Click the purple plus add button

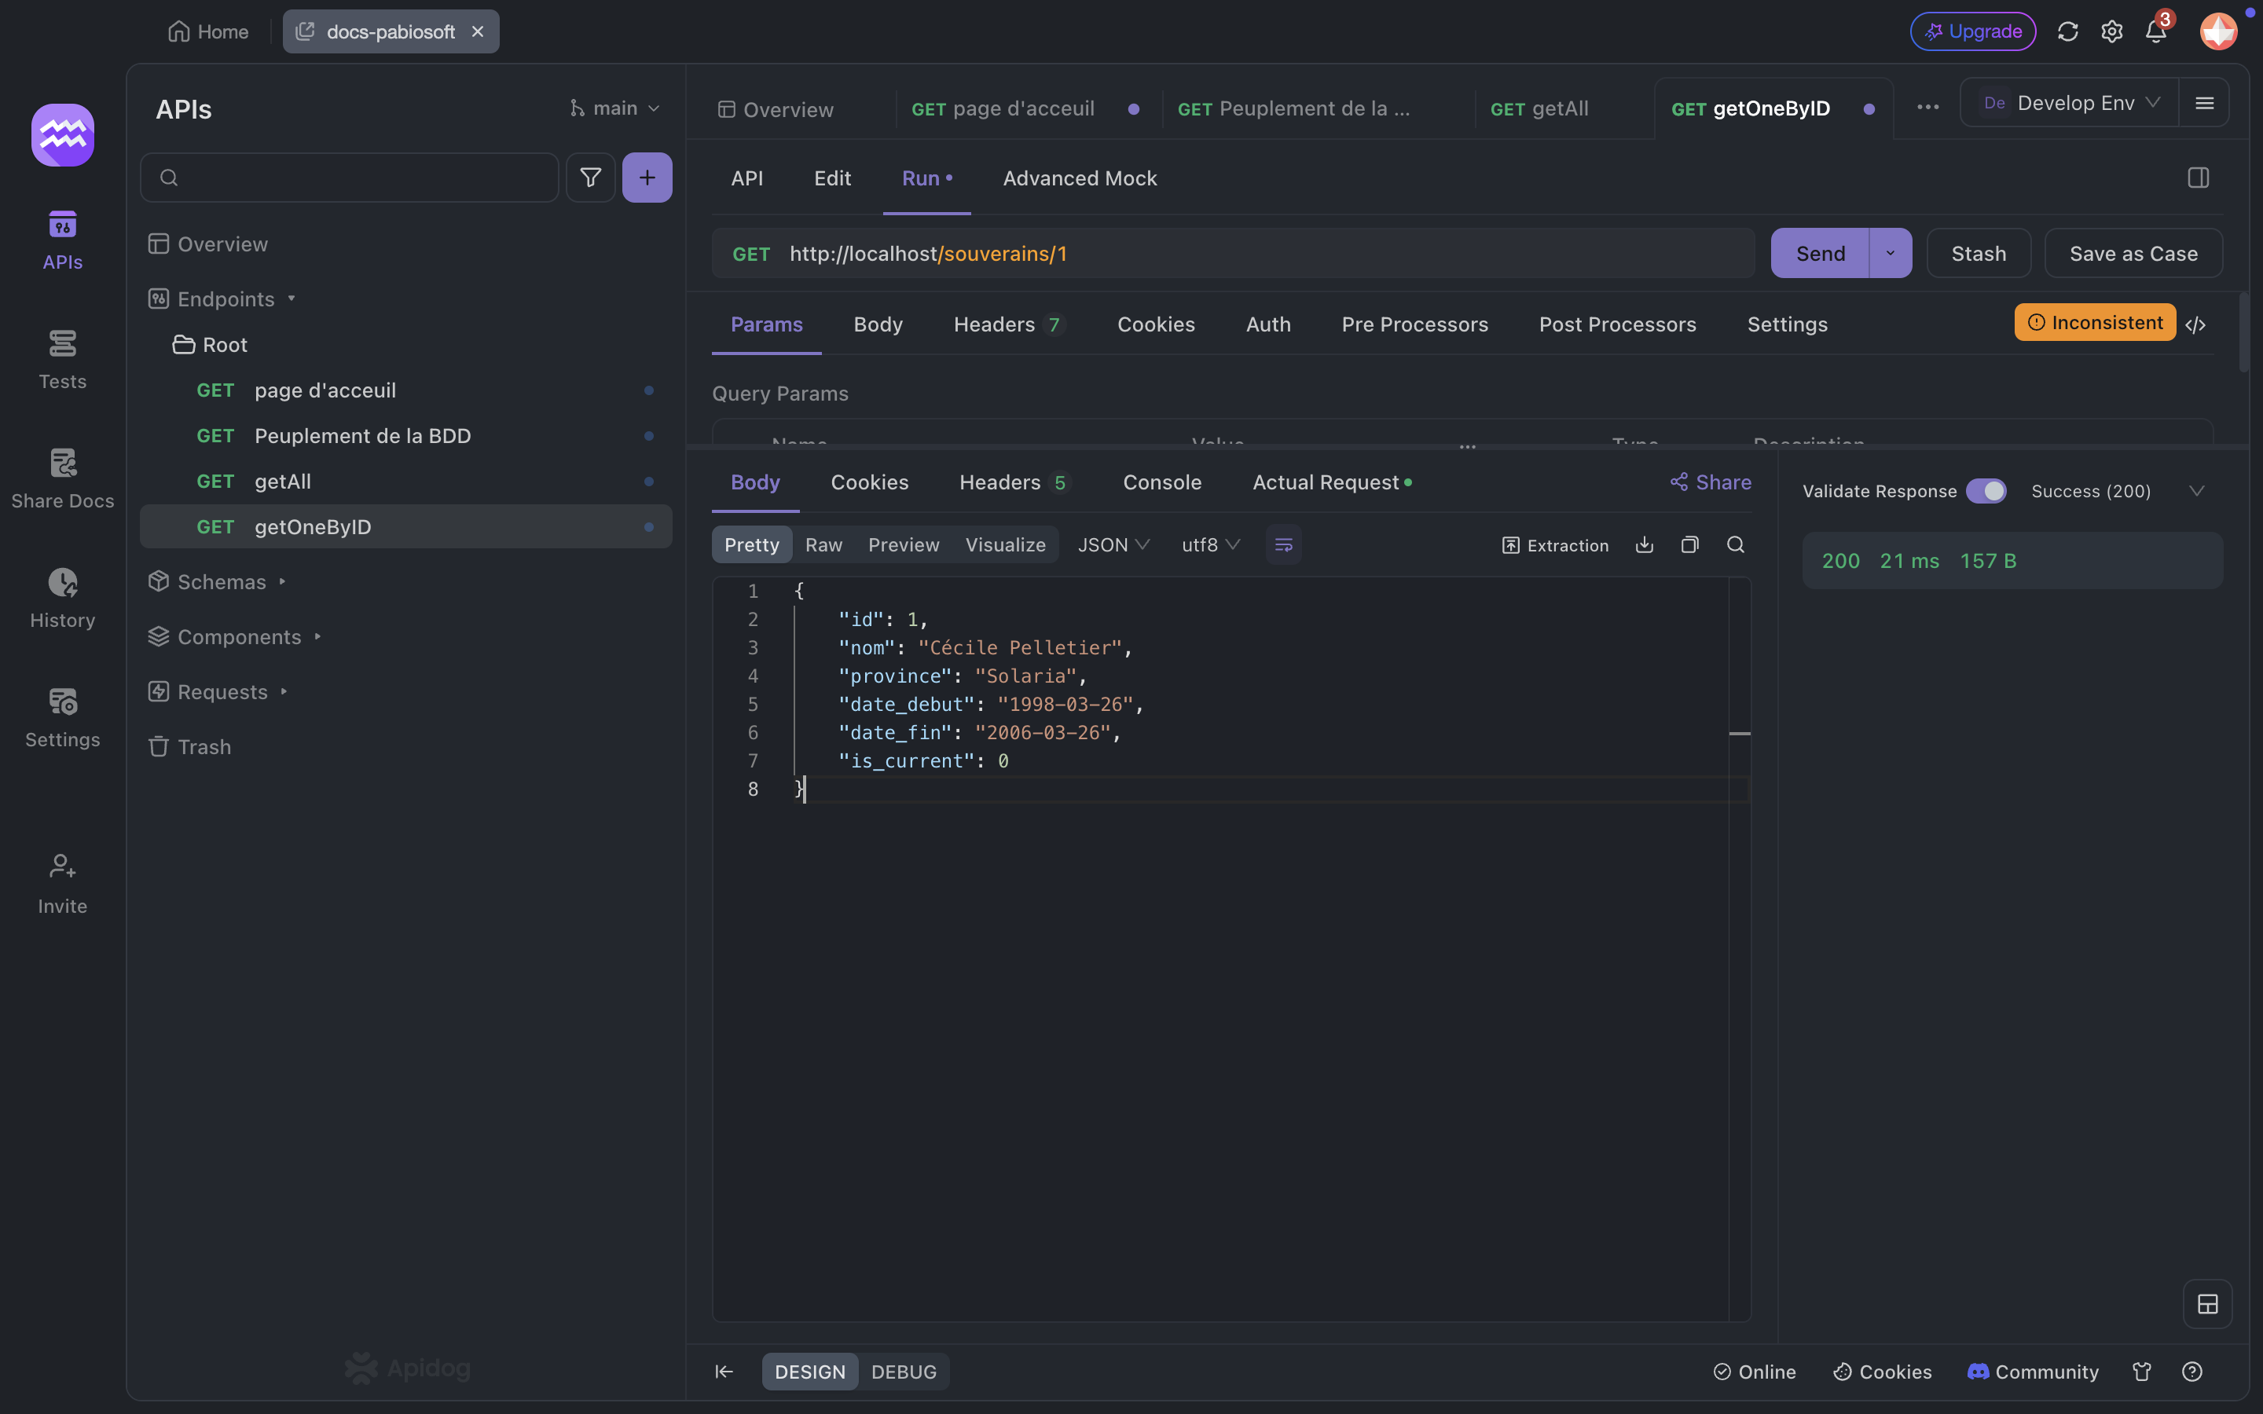click(647, 178)
